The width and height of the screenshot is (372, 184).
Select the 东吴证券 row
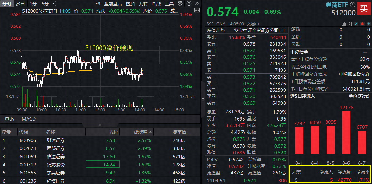(x=100, y=173)
